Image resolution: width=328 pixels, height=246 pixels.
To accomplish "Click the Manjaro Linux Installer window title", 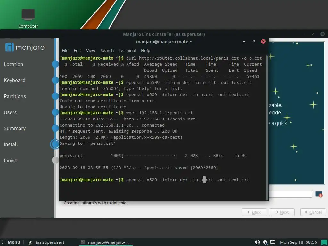I will click(164, 34).
